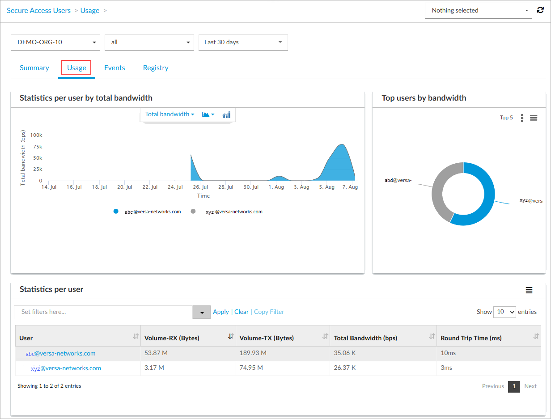Viewport: 551px width, 419px height.
Task: Open abc@versa-networks.com user link in table
Action: tap(60, 353)
